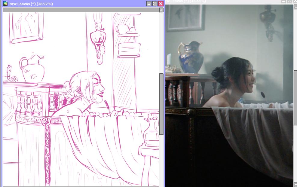Select the "New Canvas (*) (28.92%)" title text
The height and width of the screenshot is (187, 297).
[31, 4]
